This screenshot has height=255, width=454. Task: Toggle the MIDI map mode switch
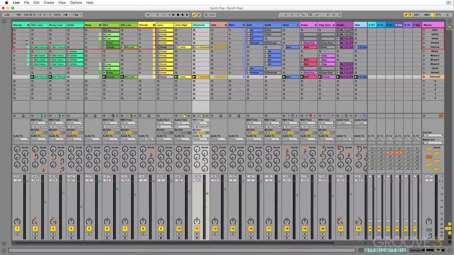[x=427, y=15]
